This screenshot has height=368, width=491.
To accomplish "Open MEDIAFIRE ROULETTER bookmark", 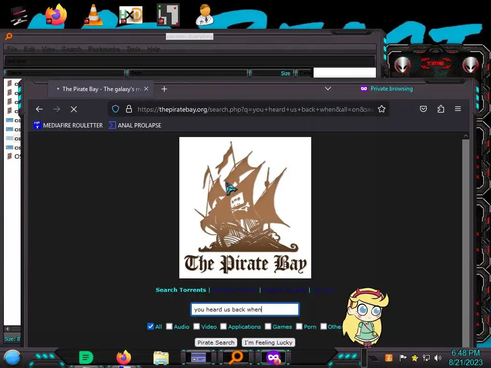I will [68, 125].
